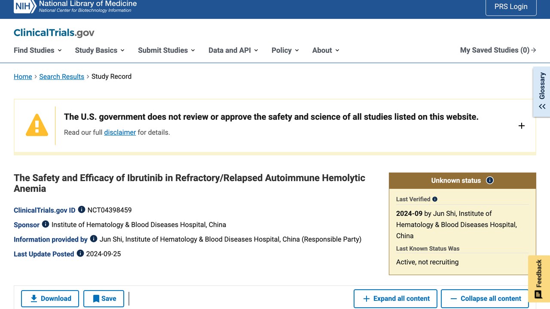Image resolution: width=550 pixels, height=309 pixels.
Task: Click info icon beside Information provided by
Action: coord(94,239)
